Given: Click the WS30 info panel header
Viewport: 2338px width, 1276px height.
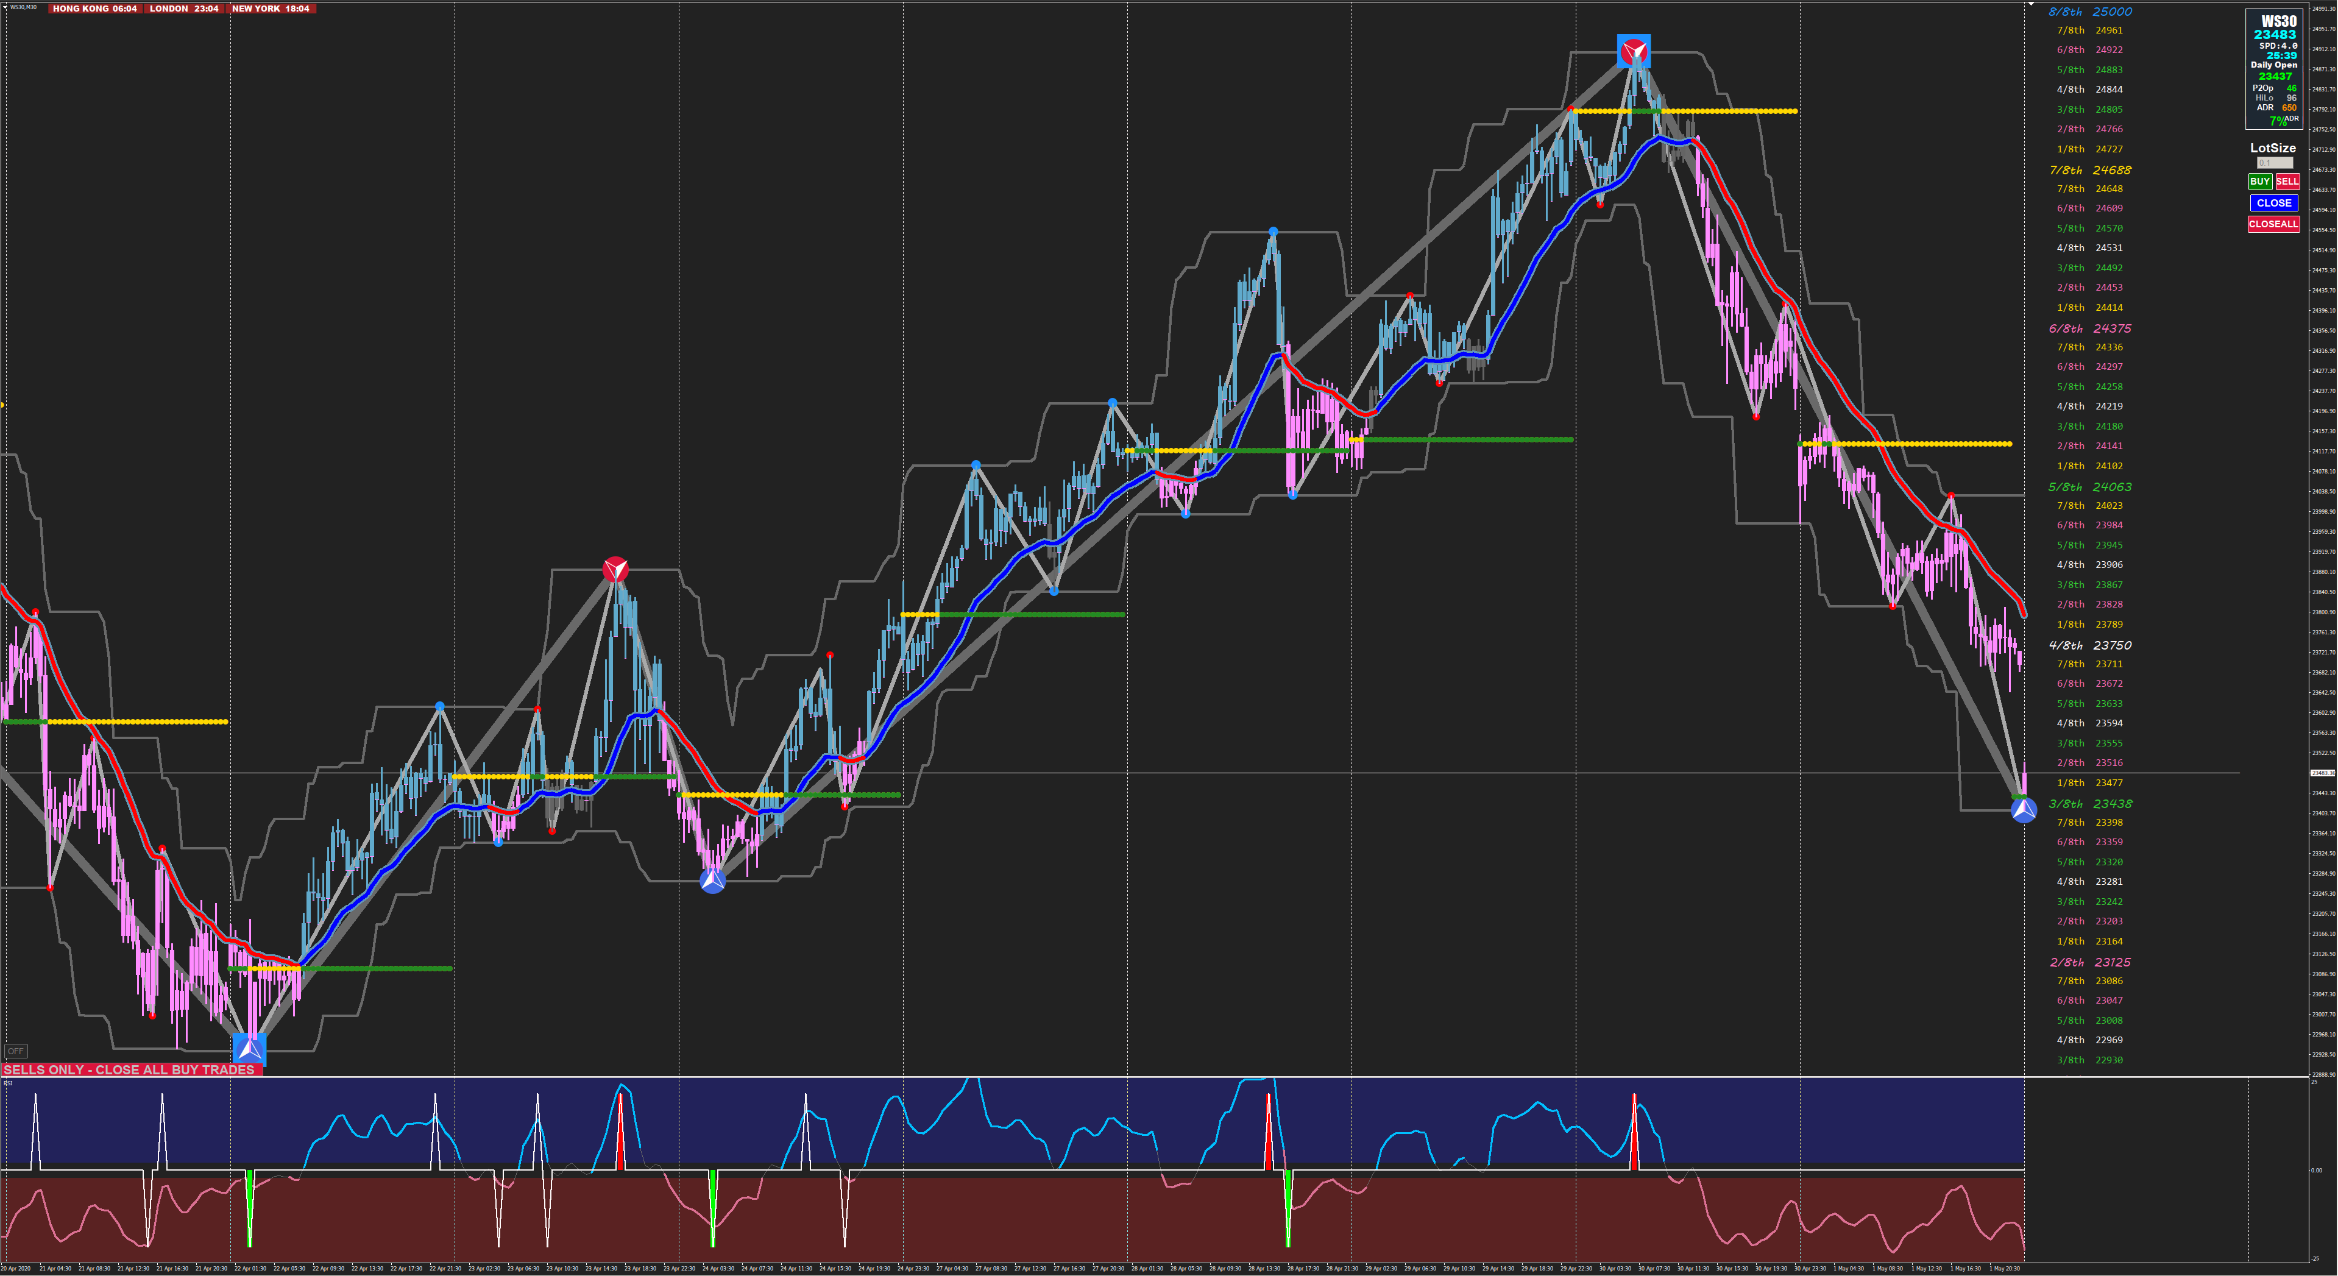Looking at the screenshot, I should tap(2278, 21).
